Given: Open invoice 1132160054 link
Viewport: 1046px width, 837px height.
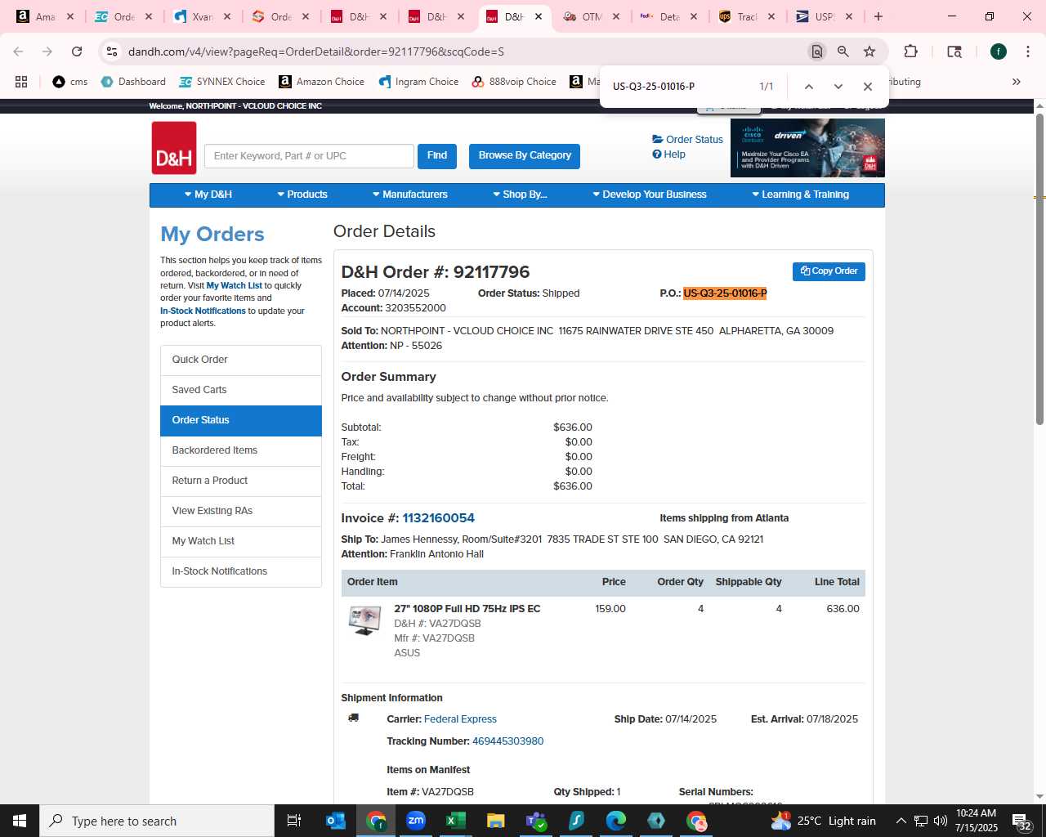Looking at the screenshot, I should pyautogui.click(x=438, y=518).
